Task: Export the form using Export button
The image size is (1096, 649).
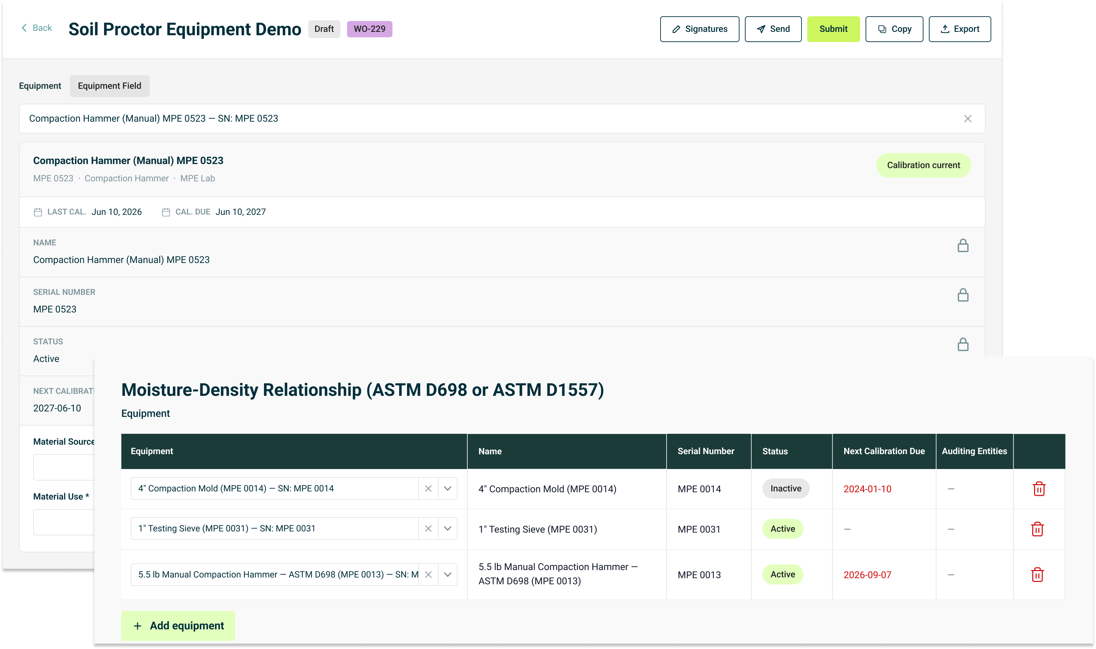Action: coord(959,29)
